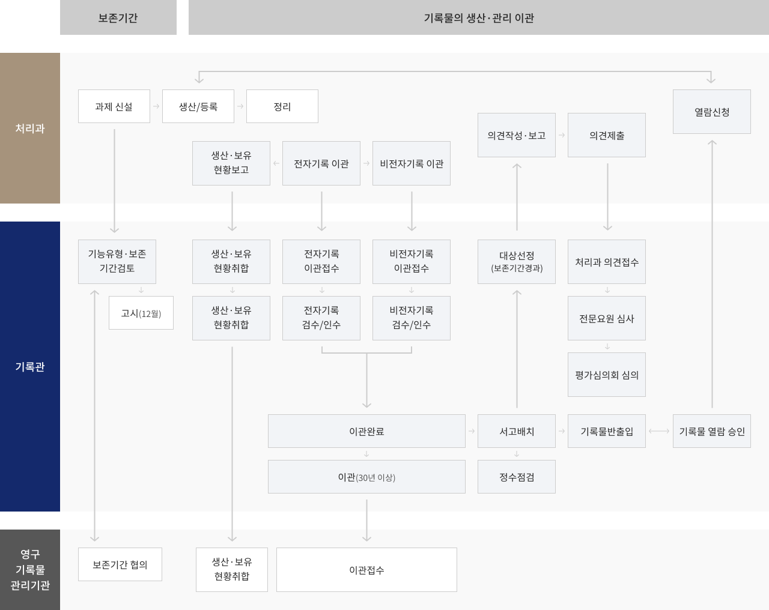Image resolution: width=769 pixels, height=610 pixels.
Task: Select the 전자기록 이관 step
Action: point(321,163)
